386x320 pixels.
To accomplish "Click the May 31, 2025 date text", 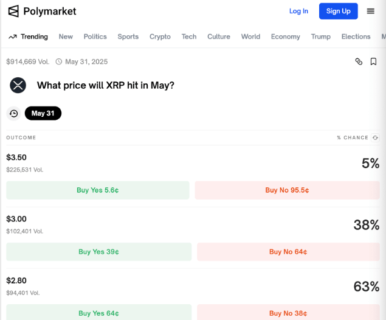I will 86,61.
